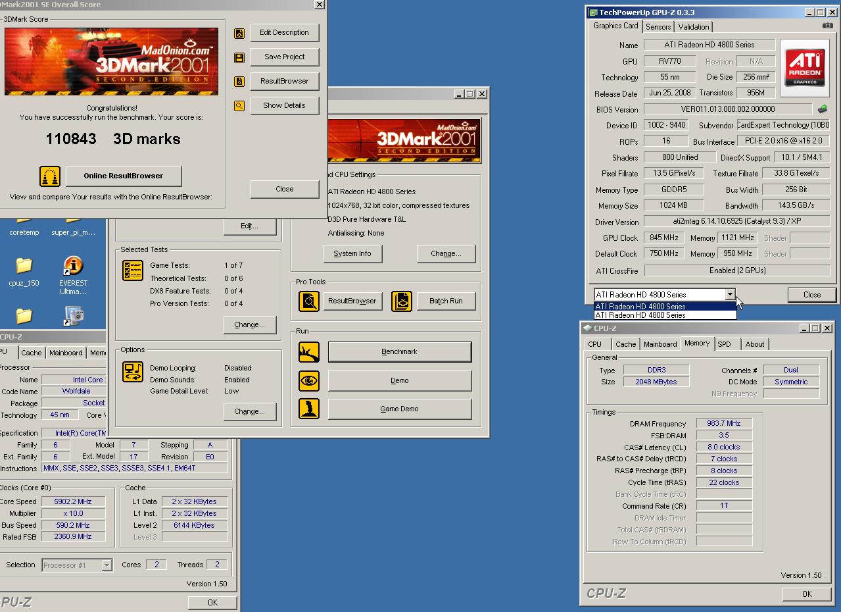Click the ResultBrowser icon in score window
Screen dimensions: 841x612
pos(239,82)
